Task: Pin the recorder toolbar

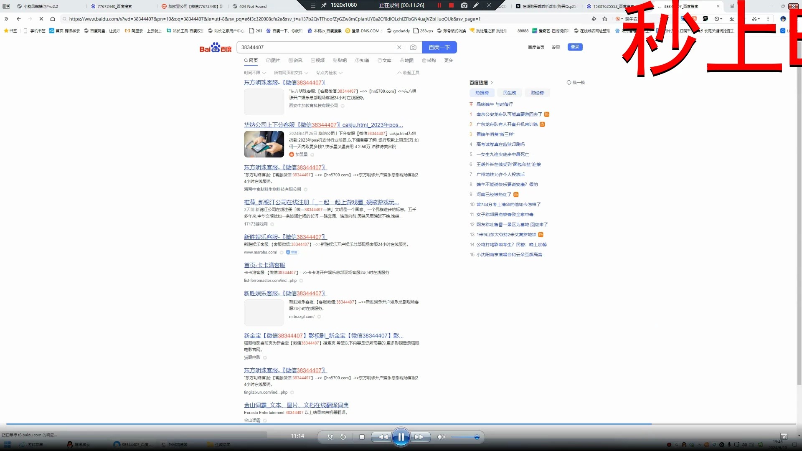Action: [324, 5]
